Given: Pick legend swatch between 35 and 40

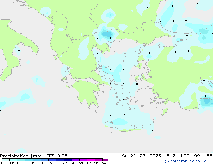Looking at the screenshot, I should point(83,160).
